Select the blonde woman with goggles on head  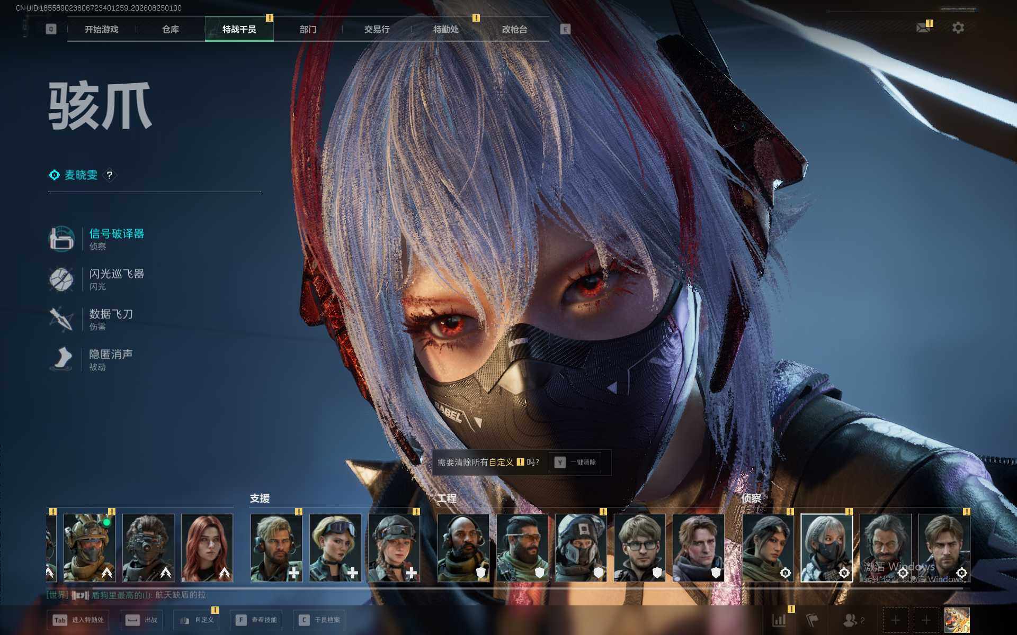click(335, 548)
